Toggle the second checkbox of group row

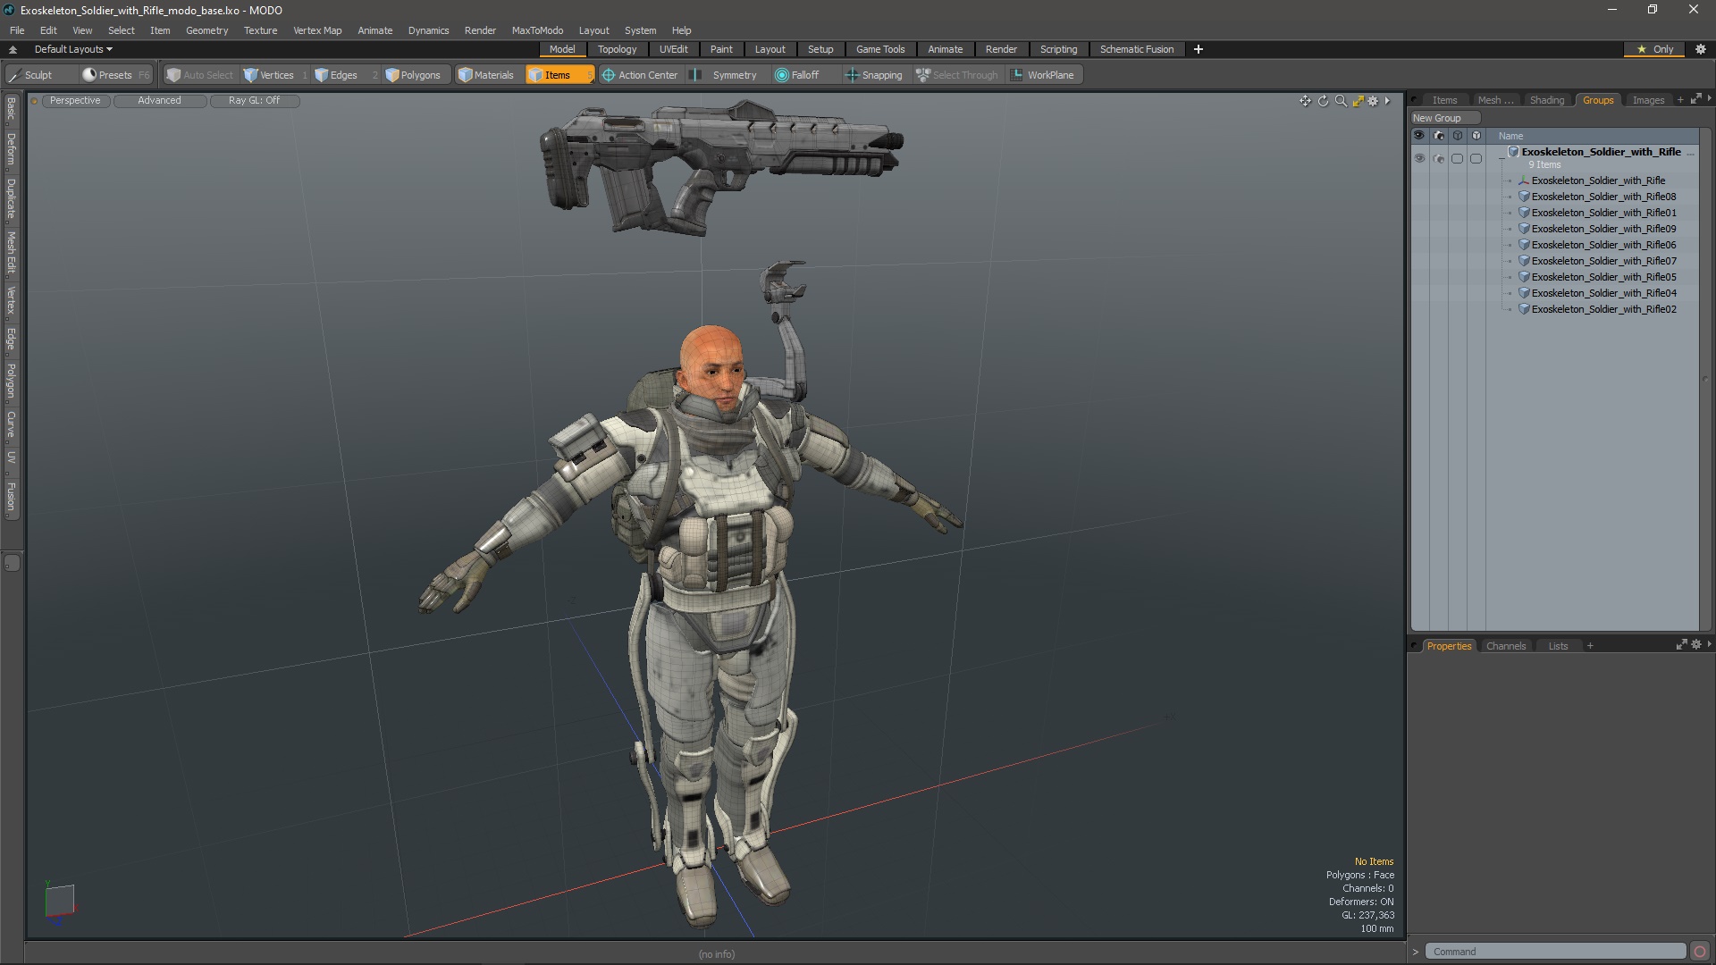click(1476, 159)
